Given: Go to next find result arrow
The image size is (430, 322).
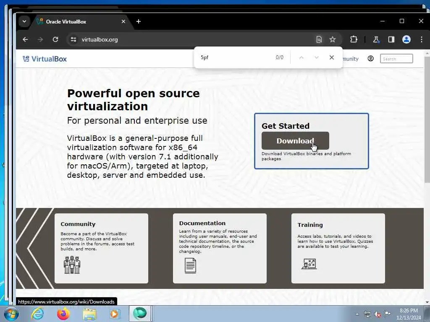Looking at the screenshot, I should [x=317, y=57].
